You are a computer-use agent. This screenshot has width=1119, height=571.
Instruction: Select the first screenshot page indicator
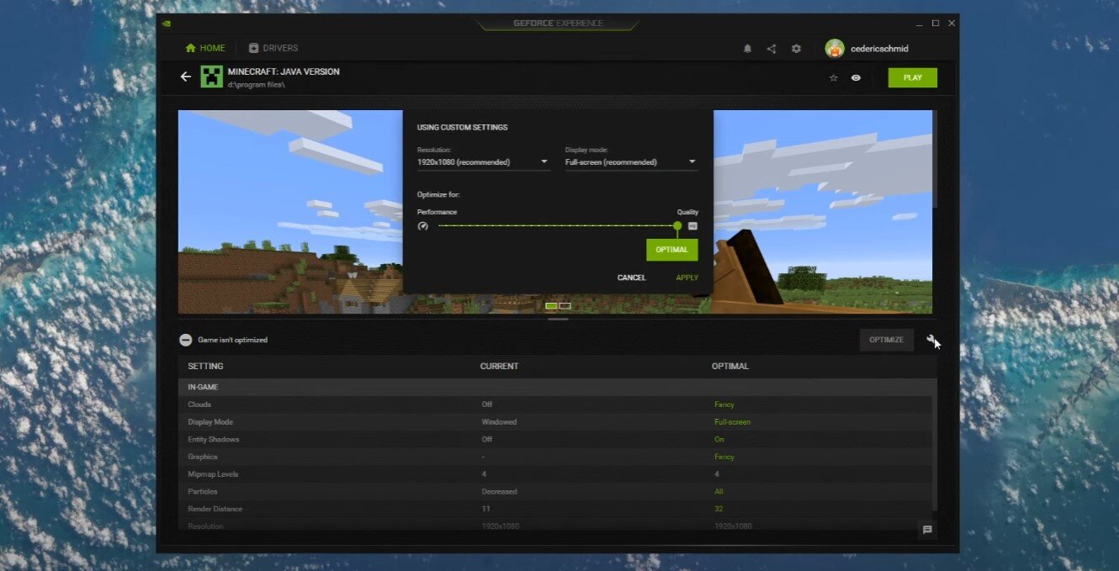point(551,306)
